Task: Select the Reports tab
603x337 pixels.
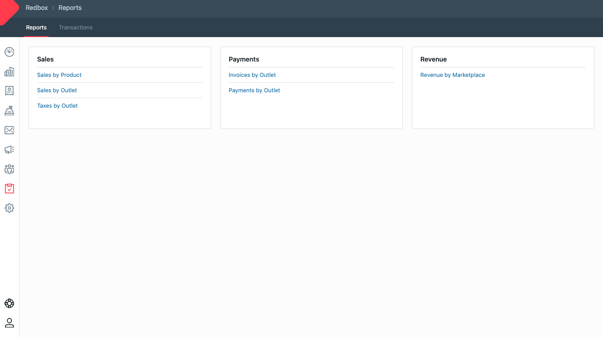Action: tap(36, 28)
